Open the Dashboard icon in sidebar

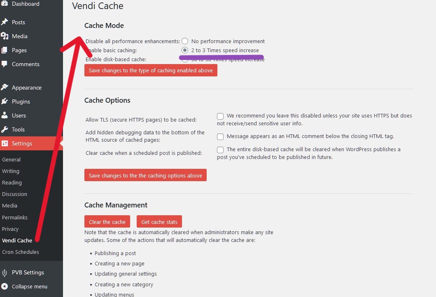[5, 3]
